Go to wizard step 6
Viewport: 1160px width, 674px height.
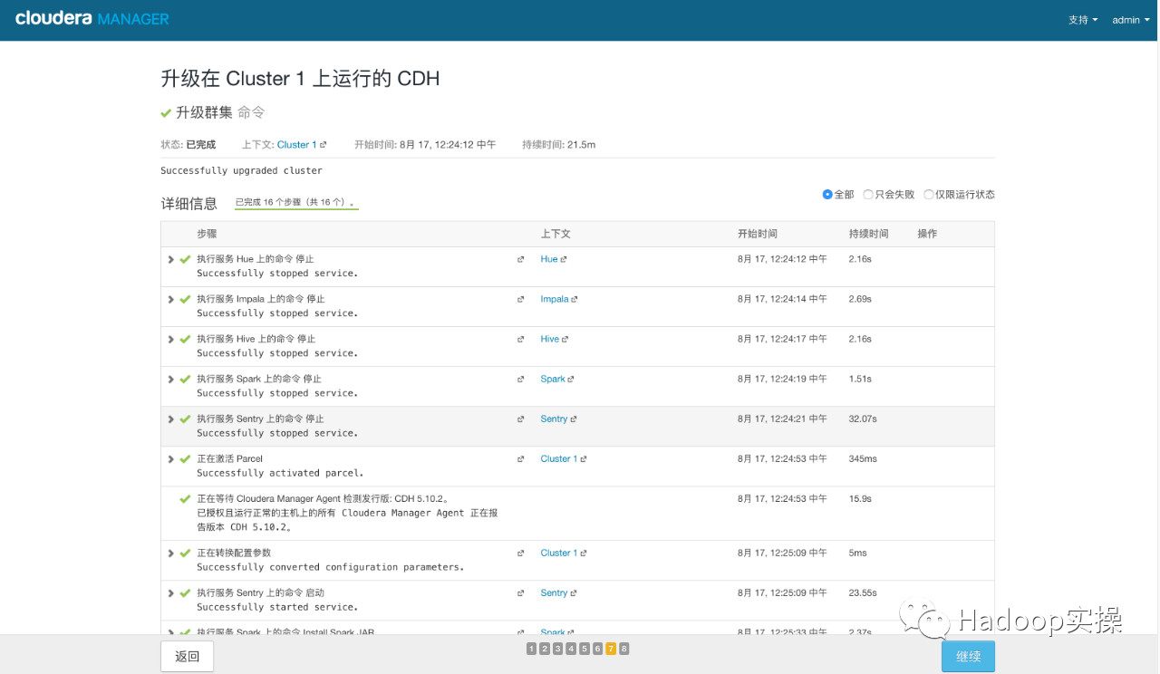[597, 649]
